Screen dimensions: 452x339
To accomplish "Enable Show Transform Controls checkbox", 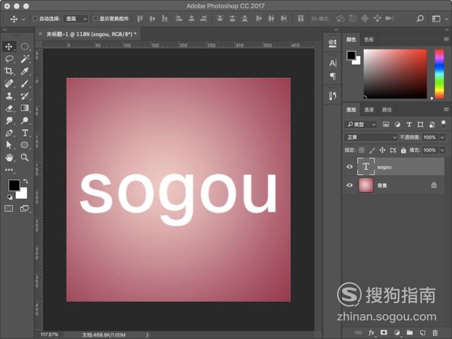I will coord(95,18).
